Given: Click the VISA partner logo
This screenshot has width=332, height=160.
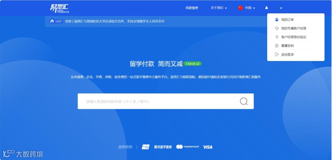Looking at the screenshot, I should click(207, 147).
